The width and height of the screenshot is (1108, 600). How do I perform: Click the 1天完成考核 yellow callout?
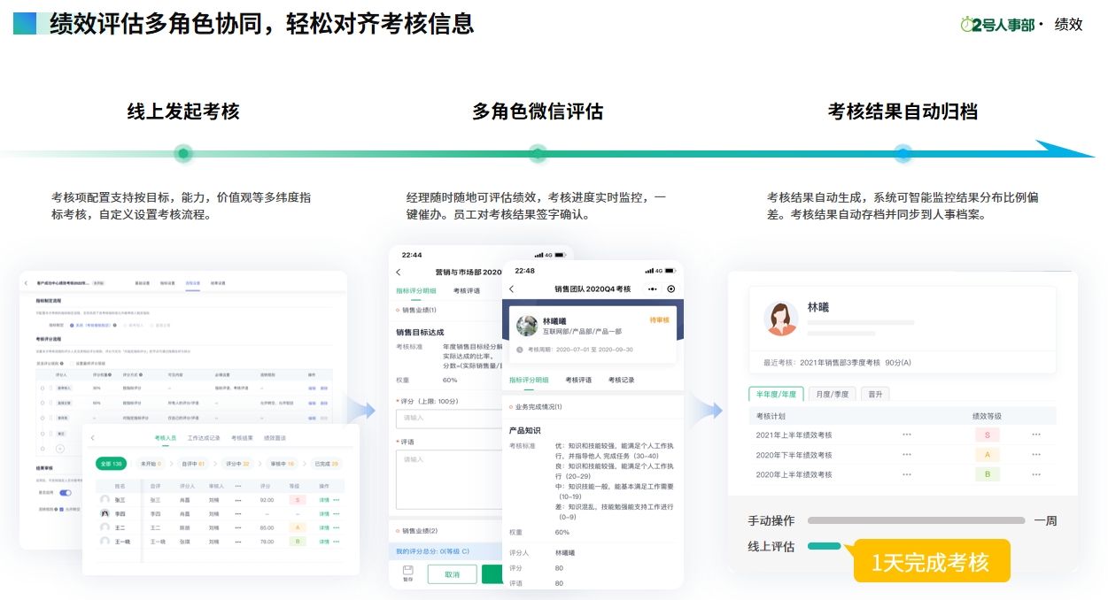coord(932,561)
